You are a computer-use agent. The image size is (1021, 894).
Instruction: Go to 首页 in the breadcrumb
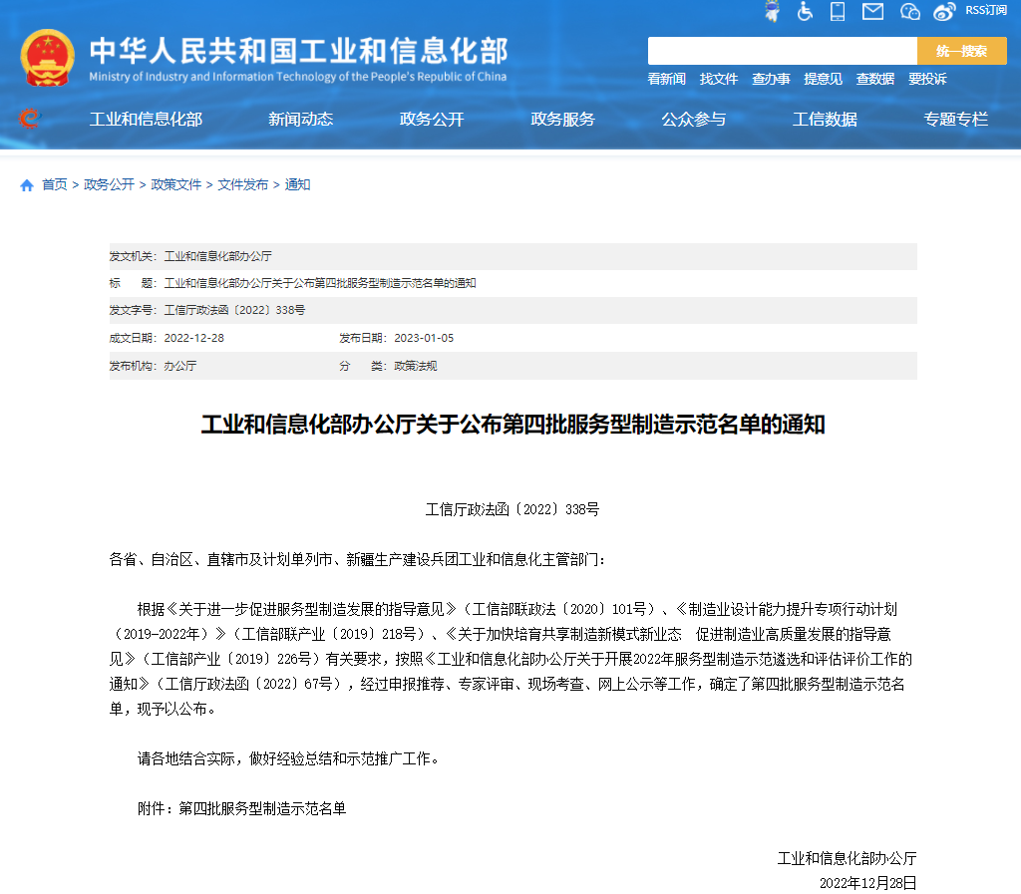click(x=55, y=184)
